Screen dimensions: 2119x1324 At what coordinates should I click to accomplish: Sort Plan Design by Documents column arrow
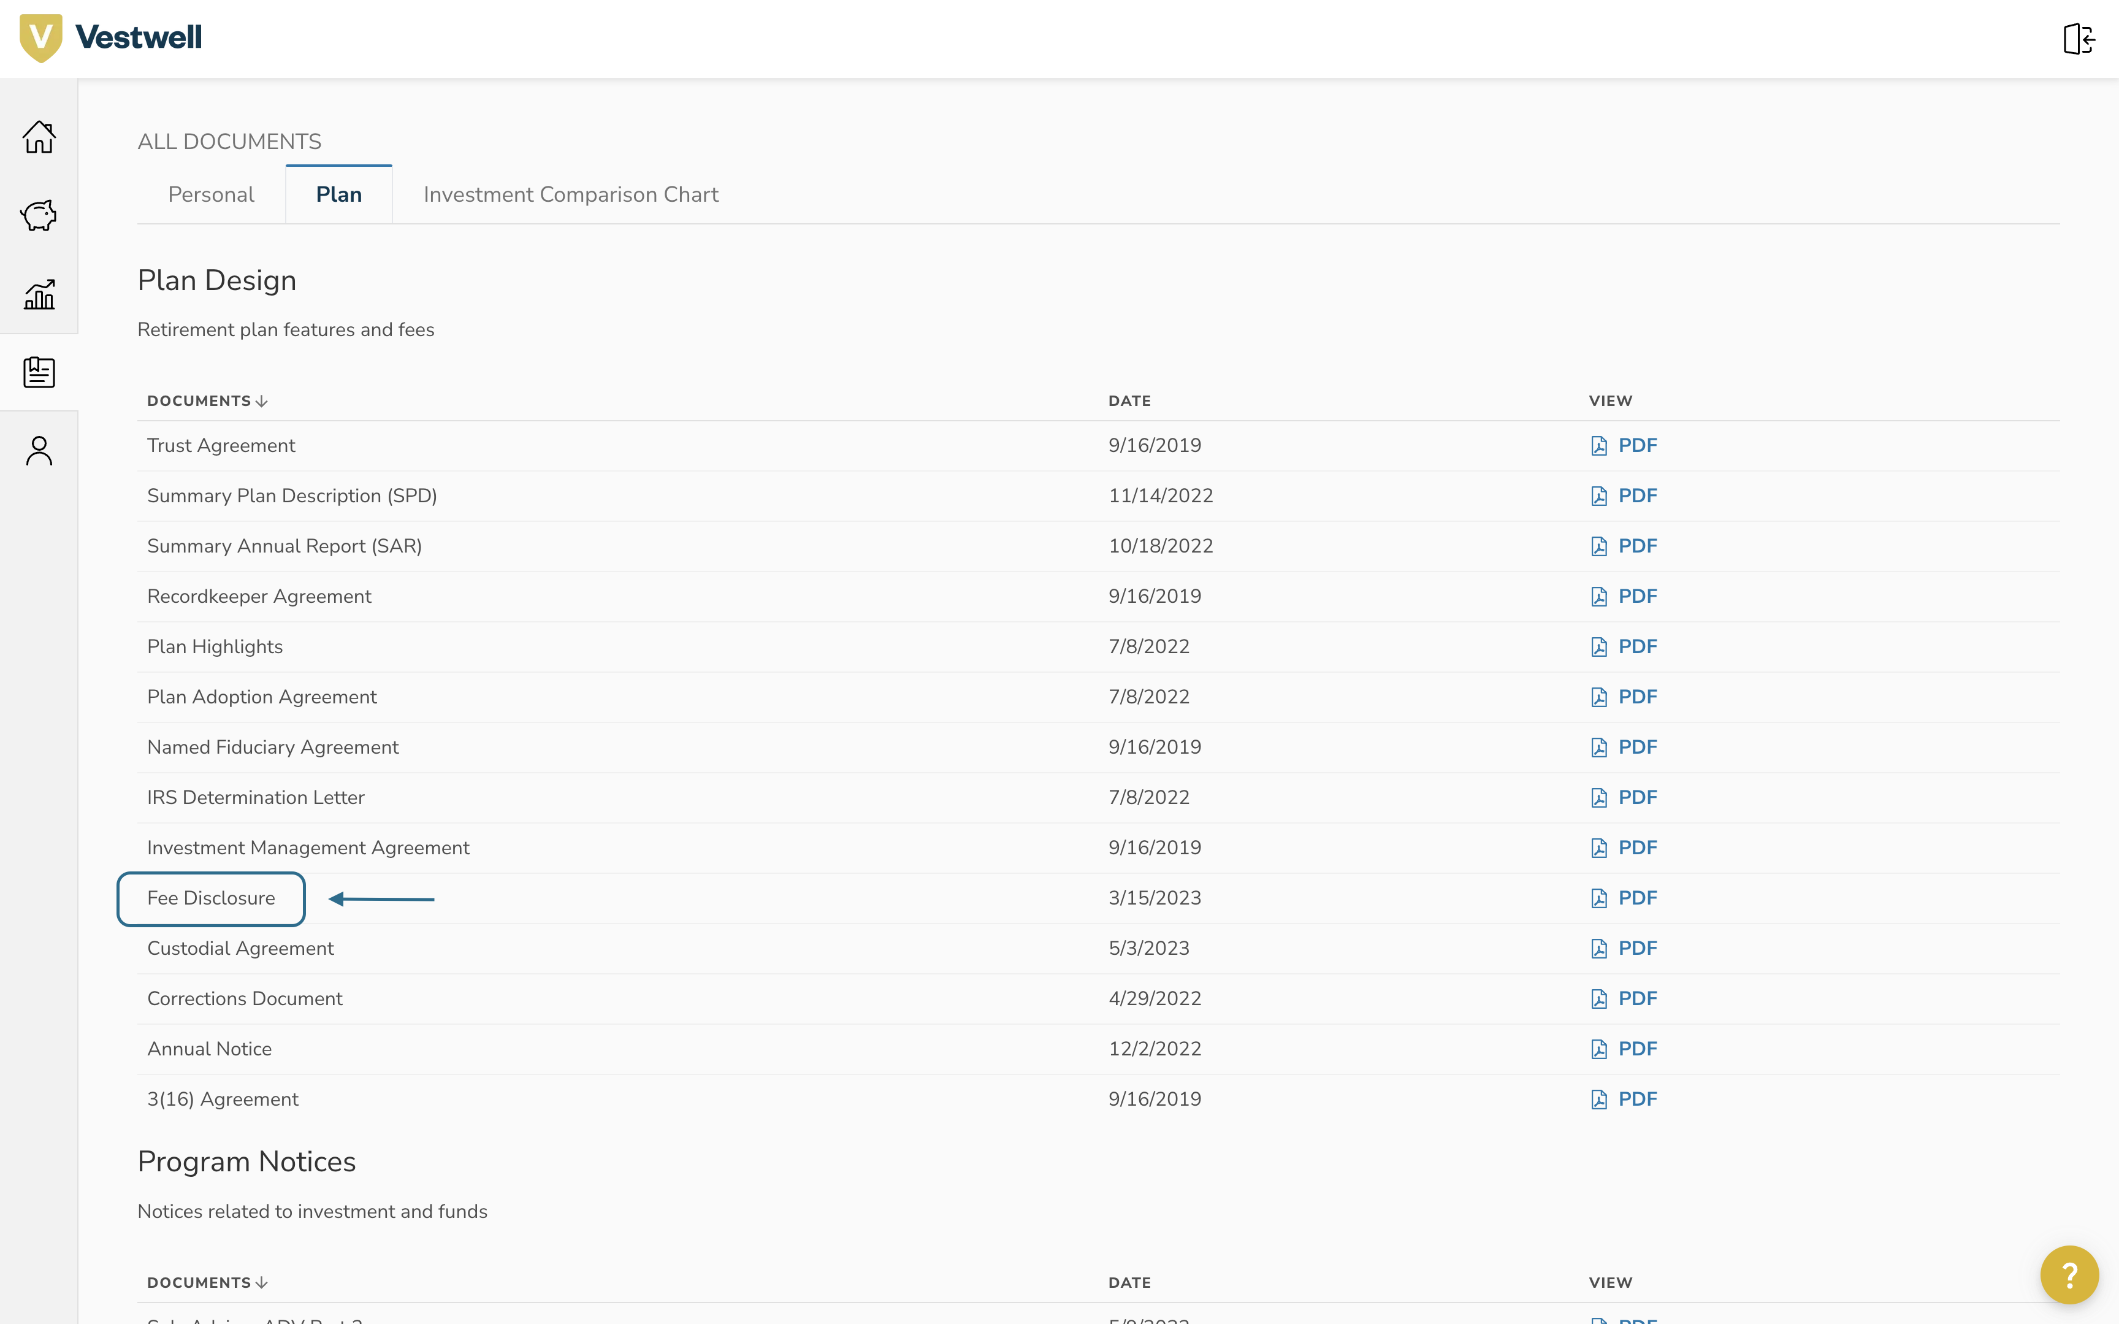261,401
